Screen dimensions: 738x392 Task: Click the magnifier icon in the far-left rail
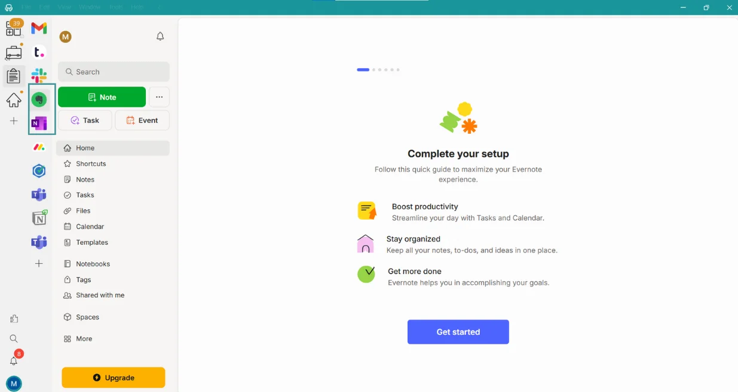click(x=14, y=339)
